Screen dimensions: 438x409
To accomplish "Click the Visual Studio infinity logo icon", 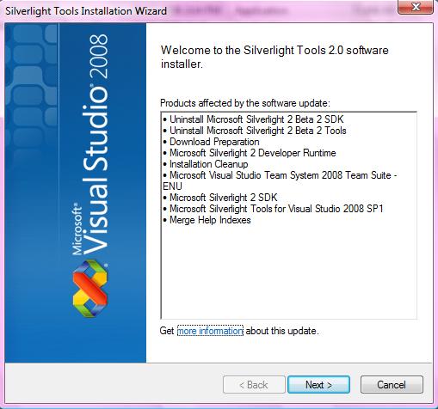I will click(90, 288).
